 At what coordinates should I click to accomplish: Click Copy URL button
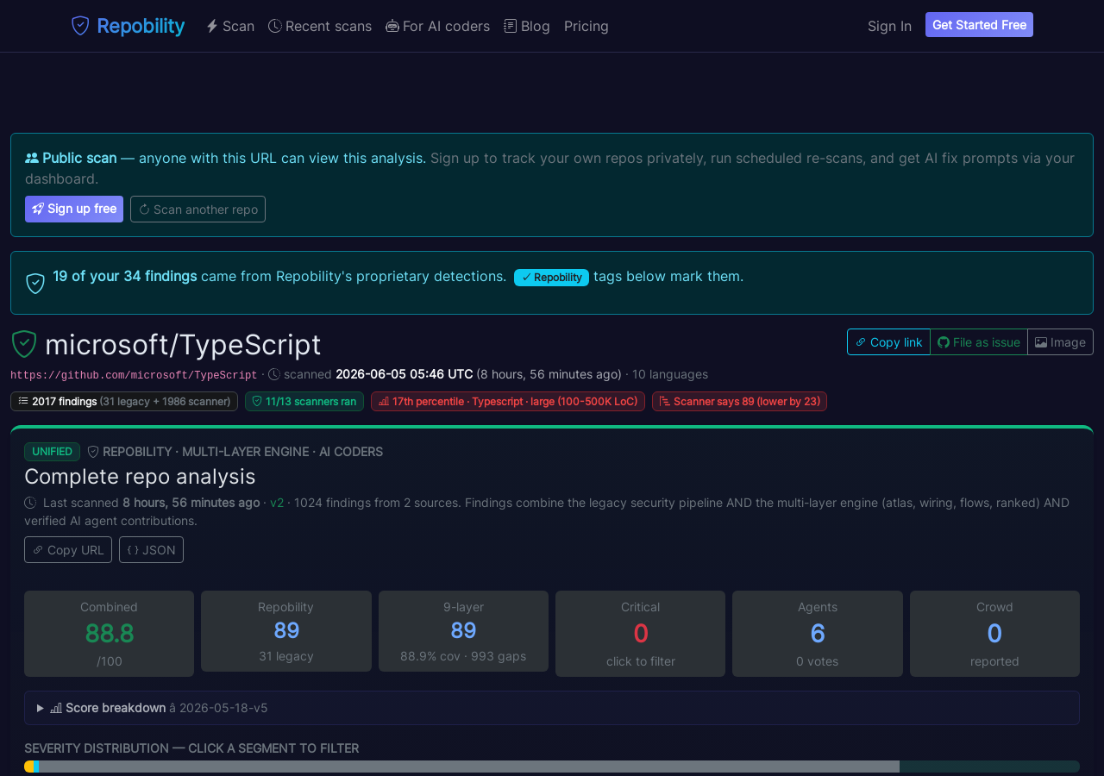[68, 549]
